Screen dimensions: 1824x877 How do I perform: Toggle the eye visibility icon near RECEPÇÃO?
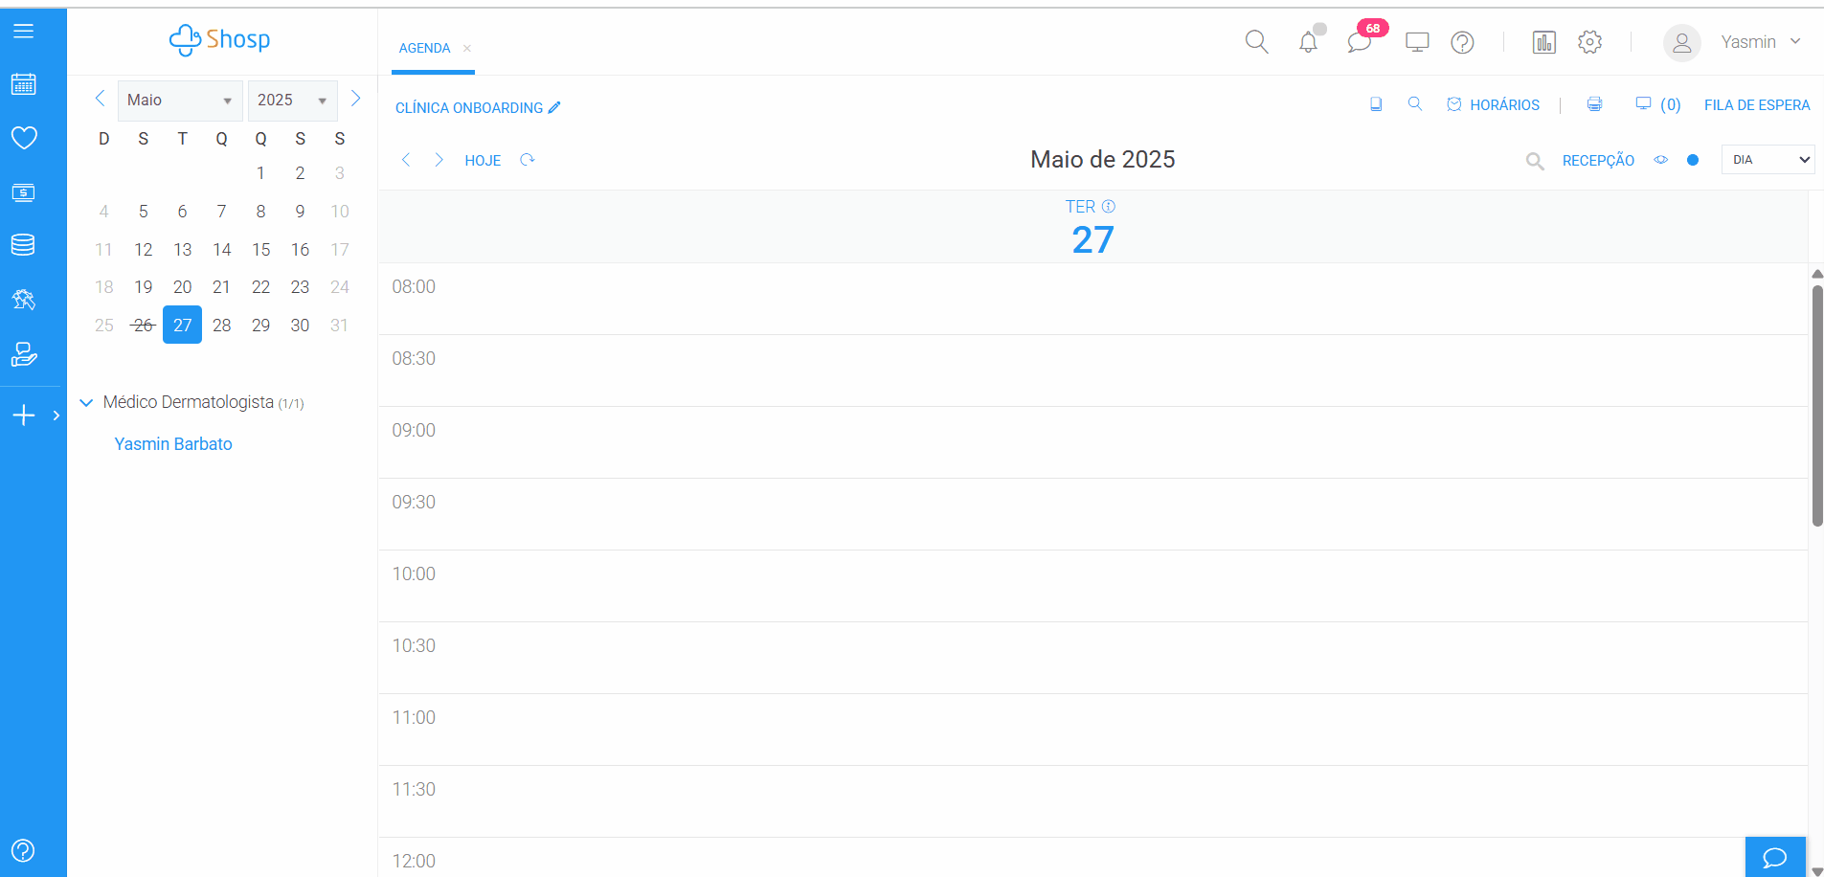(1661, 160)
